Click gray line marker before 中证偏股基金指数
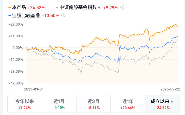 pos(57,8)
